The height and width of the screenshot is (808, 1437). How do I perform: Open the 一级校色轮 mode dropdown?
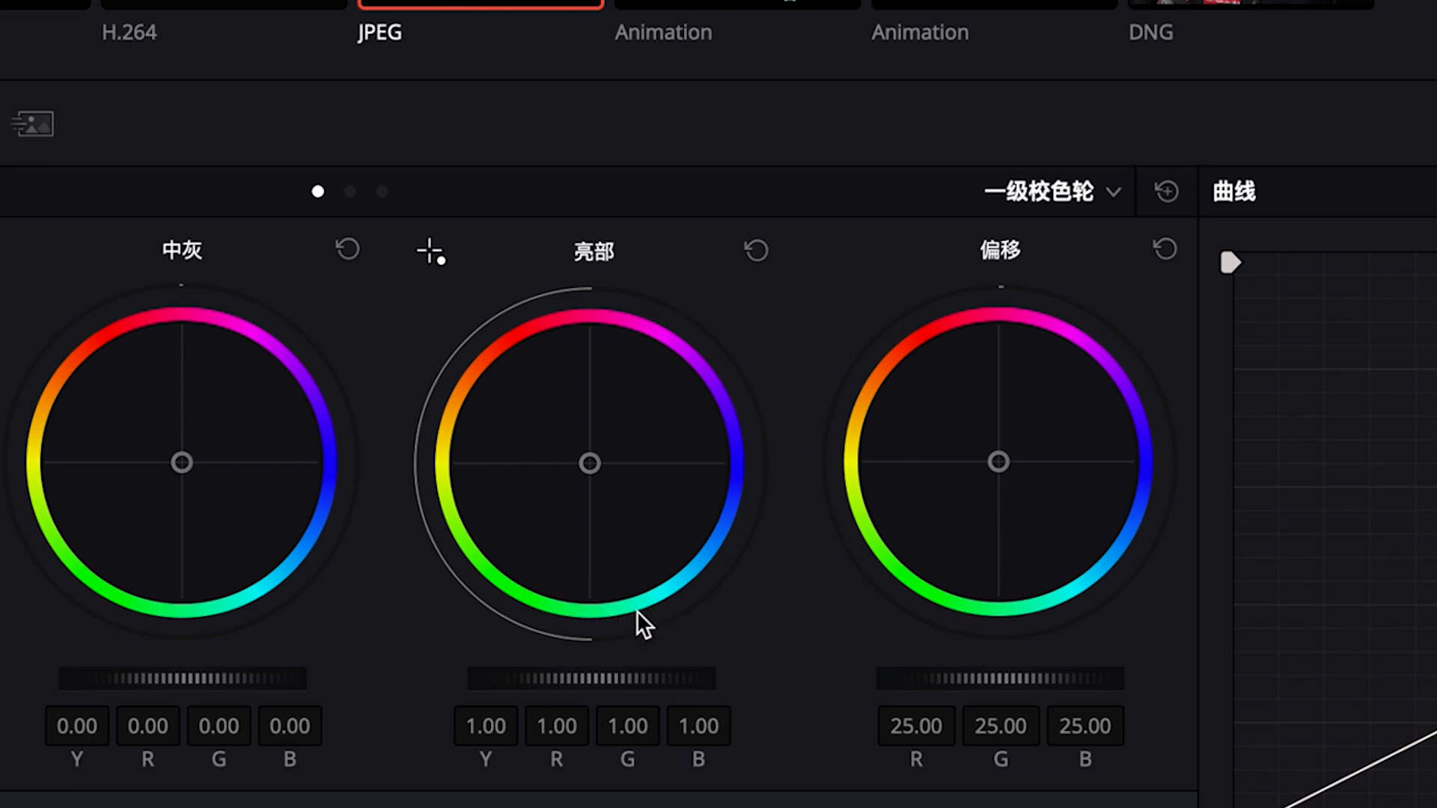coord(1039,192)
